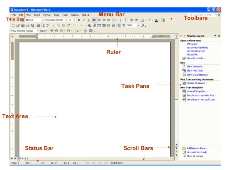This screenshot has height=170, width=227.
Task: Open the Style dropdown showing Normal
Action: pyautogui.click(x=43, y=20)
